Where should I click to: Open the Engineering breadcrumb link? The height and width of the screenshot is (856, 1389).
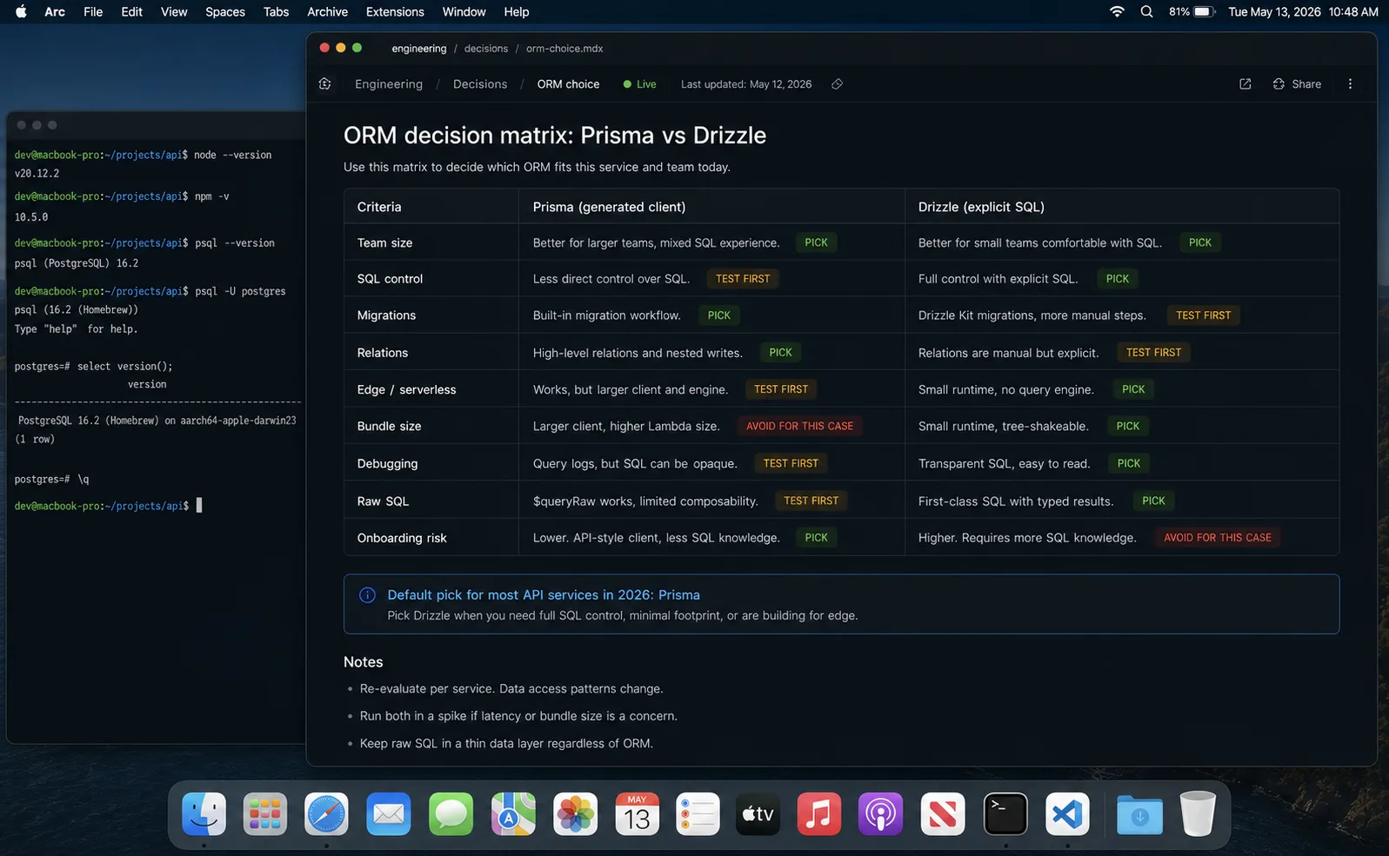[x=389, y=84]
